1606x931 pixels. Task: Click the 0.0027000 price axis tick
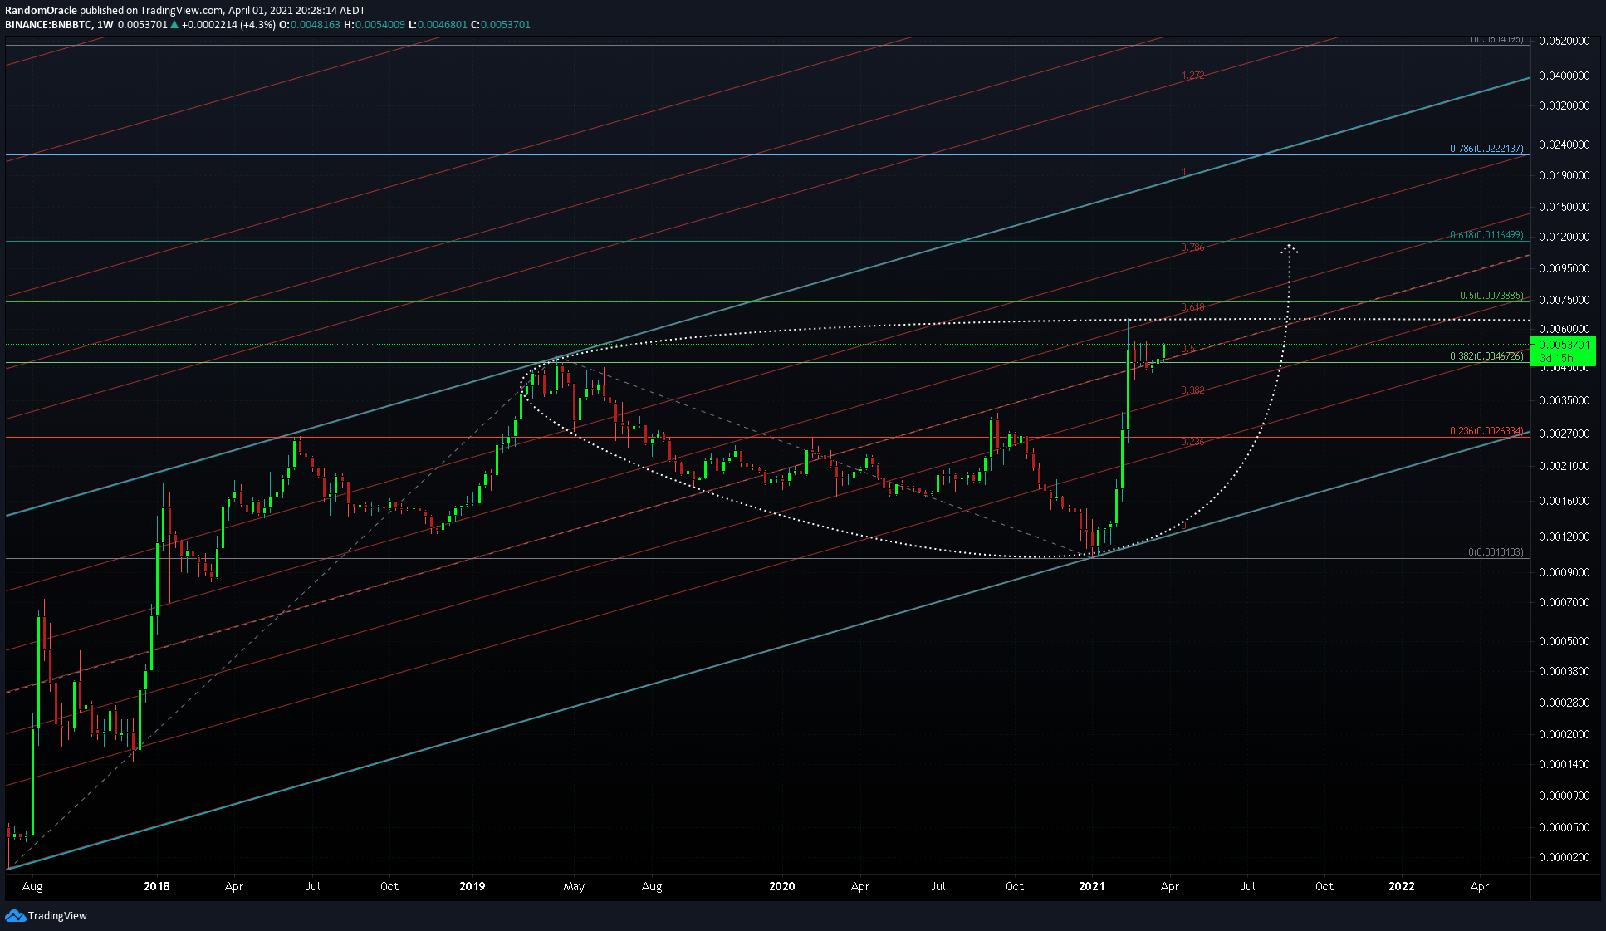(x=1564, y=434)
